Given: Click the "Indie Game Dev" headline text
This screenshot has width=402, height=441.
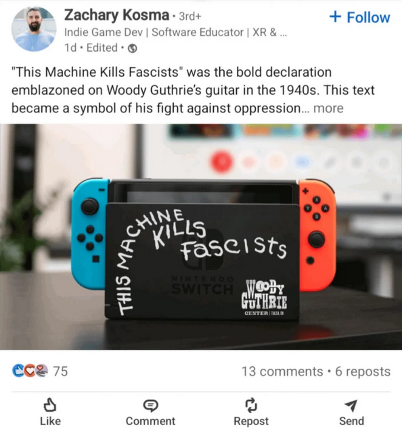Looking at the screenshot, I should point(104,32).
